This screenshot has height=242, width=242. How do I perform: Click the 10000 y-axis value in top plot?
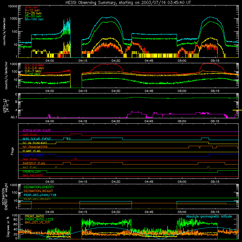coord(13,6)
